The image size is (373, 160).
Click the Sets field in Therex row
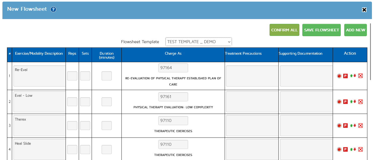[x=85, y=125]
